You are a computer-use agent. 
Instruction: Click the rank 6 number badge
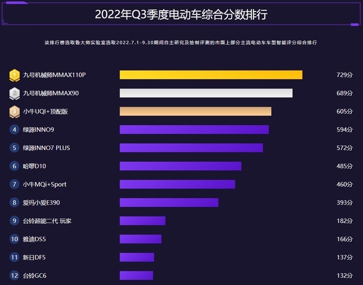pyautogui.click(x=14, y=166)
